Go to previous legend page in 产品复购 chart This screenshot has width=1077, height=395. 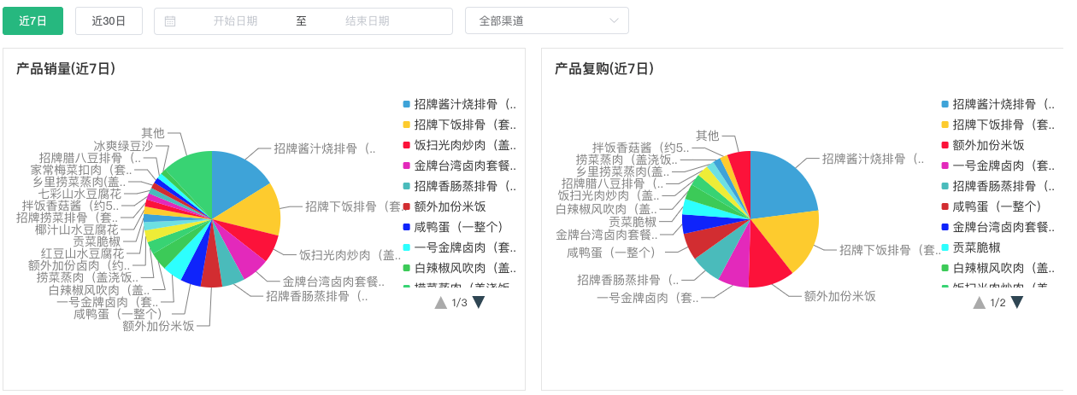tap(980, 302)
